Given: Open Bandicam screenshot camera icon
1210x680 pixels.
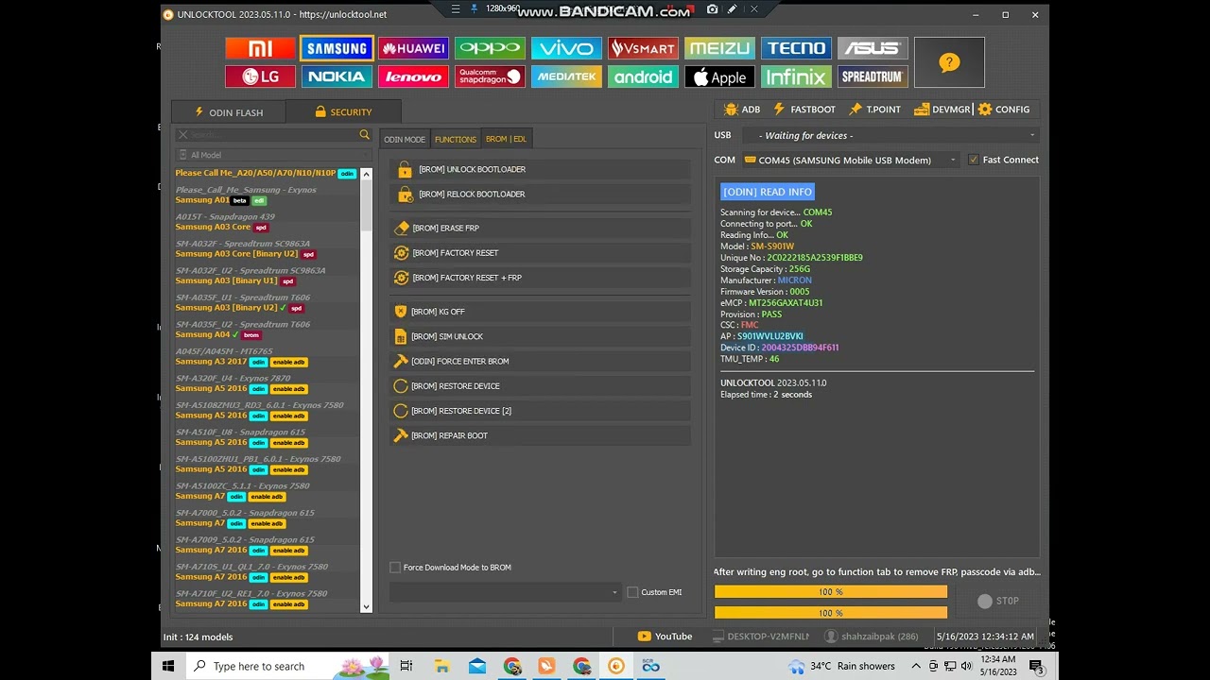Looking at the screenshot, I should click(711, 9).
